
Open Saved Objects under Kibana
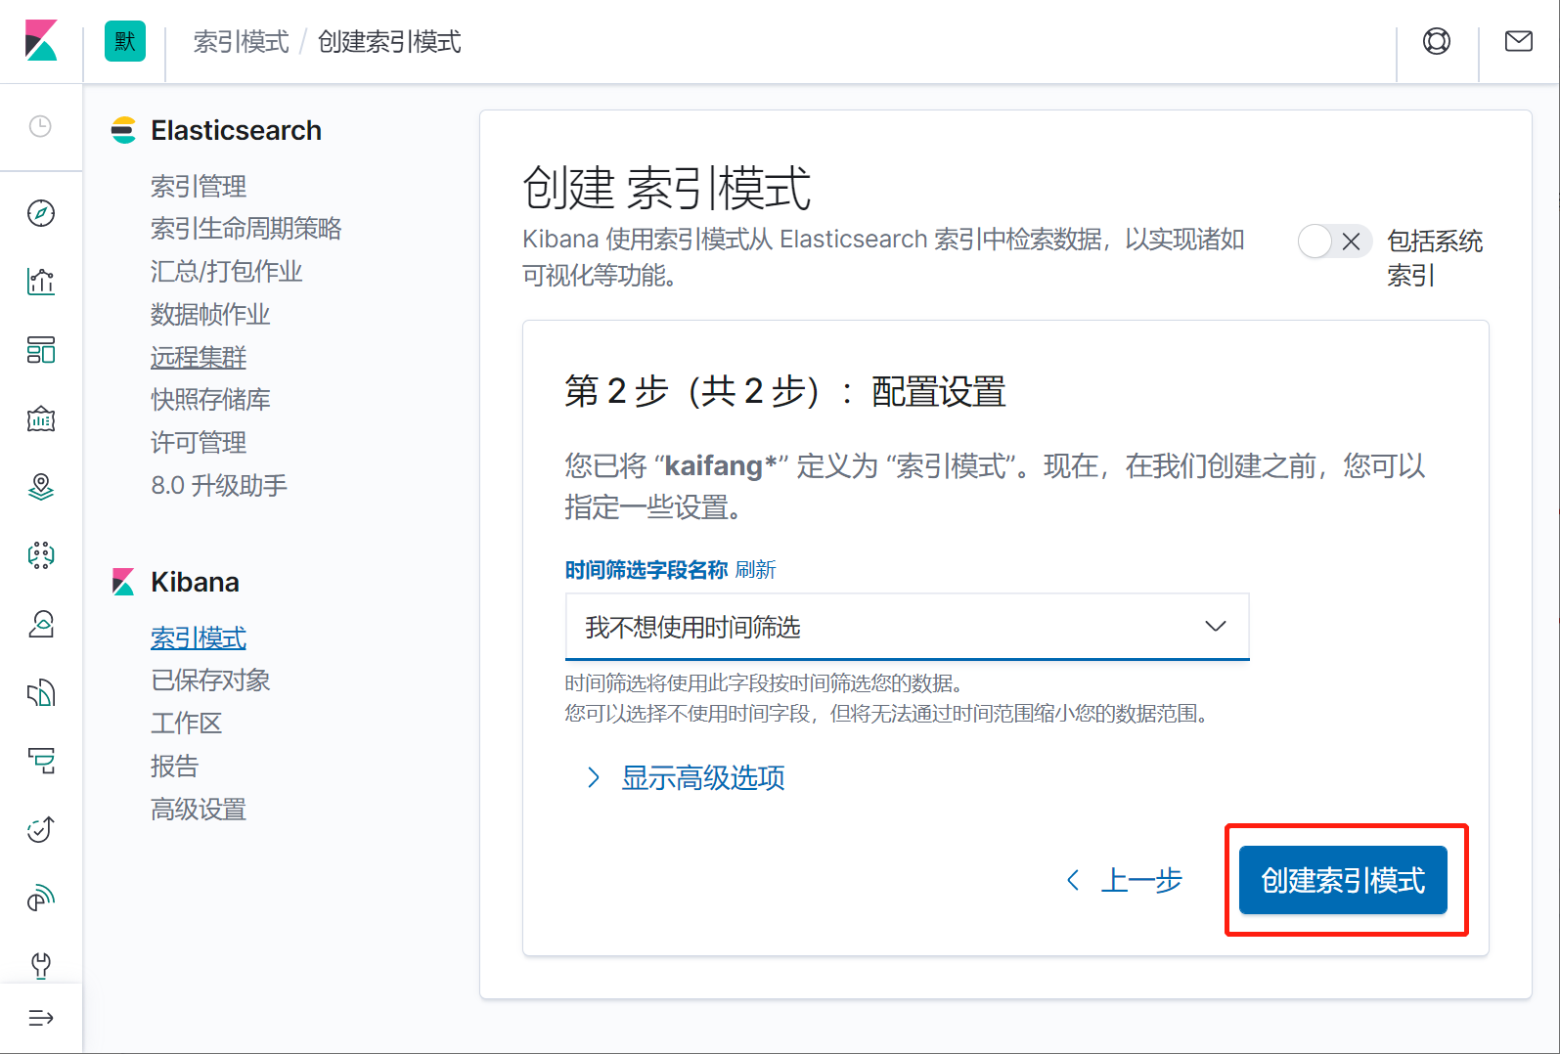(x=210, y=681)
